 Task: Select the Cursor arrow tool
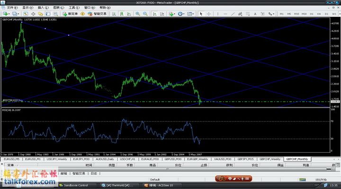point(201,14)
